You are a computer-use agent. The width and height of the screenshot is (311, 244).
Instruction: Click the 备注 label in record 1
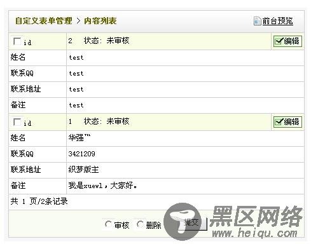click(x=18, y=186)
